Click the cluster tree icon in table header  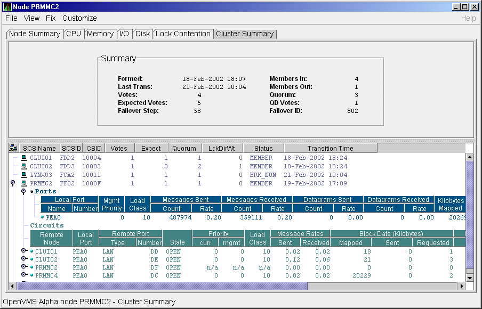click(x=13, y=149)
